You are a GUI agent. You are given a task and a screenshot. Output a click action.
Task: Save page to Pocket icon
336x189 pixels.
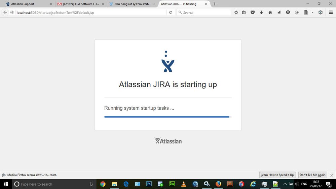[x=253, y=12]
